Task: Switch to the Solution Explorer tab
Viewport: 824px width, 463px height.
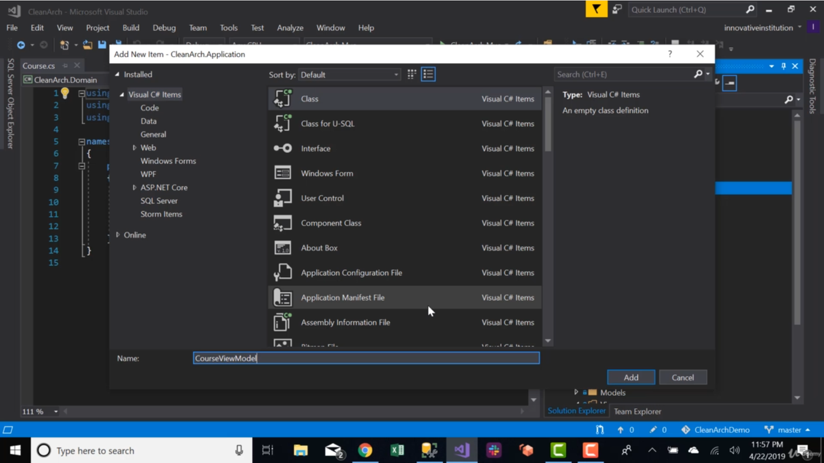Action: coord(577,411)
